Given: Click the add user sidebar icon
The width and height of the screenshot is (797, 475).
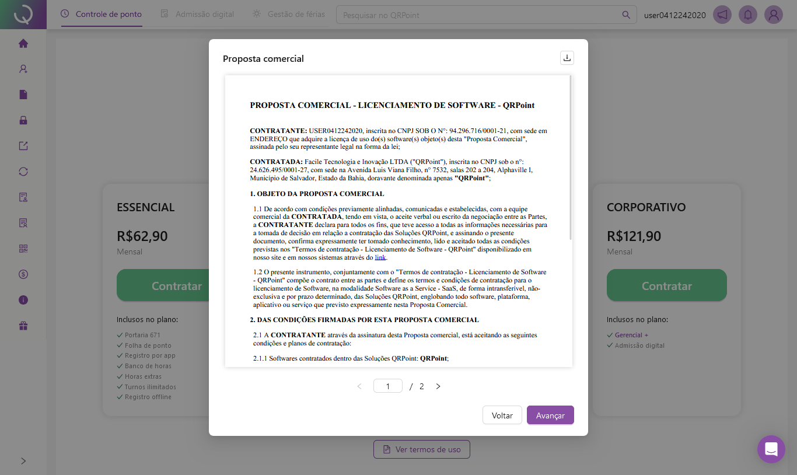Looking at the screenshot, I should click(x=23, y=69).
